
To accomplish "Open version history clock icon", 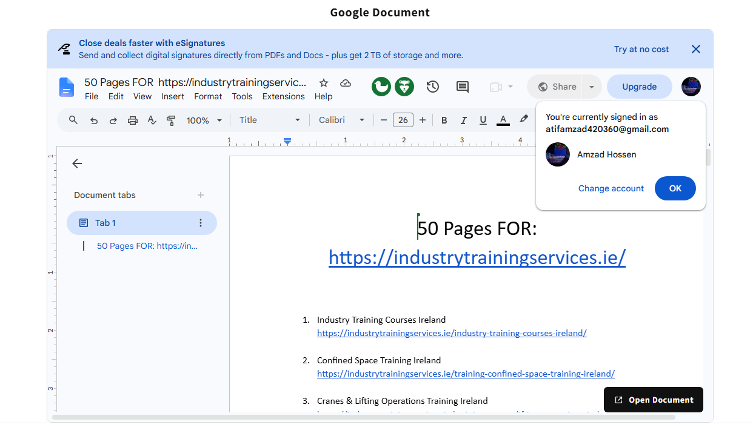I will click(432, 87).
